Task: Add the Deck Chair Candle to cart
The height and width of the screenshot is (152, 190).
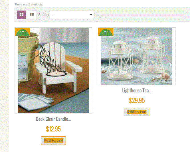Action: pyautogui.click(x=53, y=141)
